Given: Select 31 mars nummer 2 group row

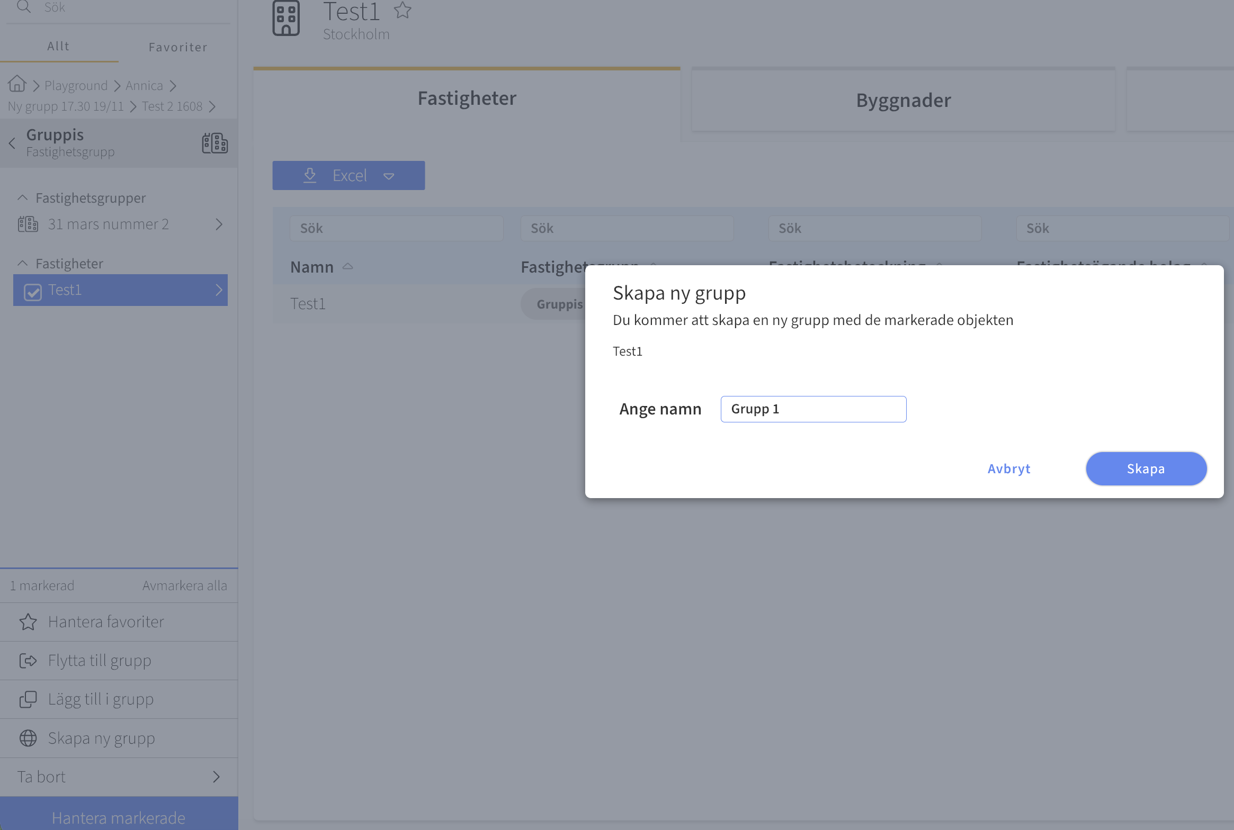Looking at the screenshot, I should 120,224.
